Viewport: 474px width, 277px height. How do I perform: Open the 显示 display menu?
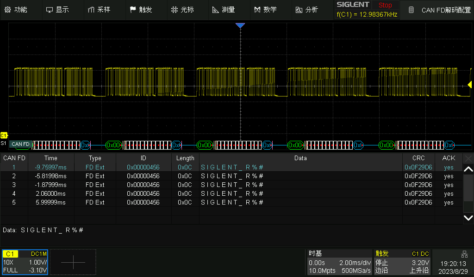click(x=57, y=10)
